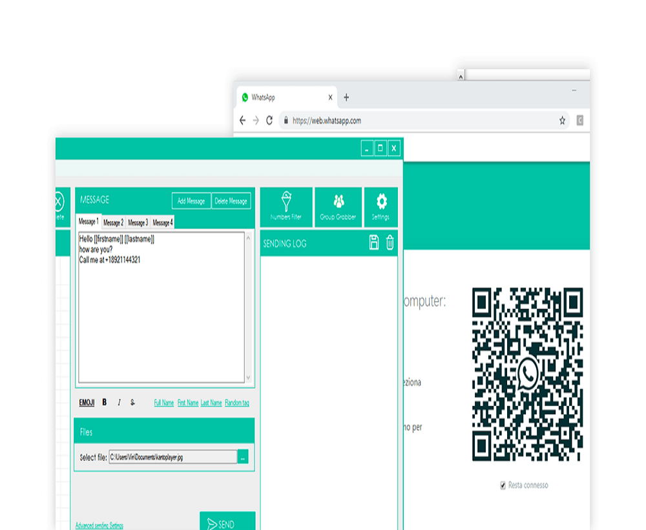Screen dimensions: 646x530
Task: Open the Group Grabber tool
Action: pyautogui.click(x=339, y=207)
